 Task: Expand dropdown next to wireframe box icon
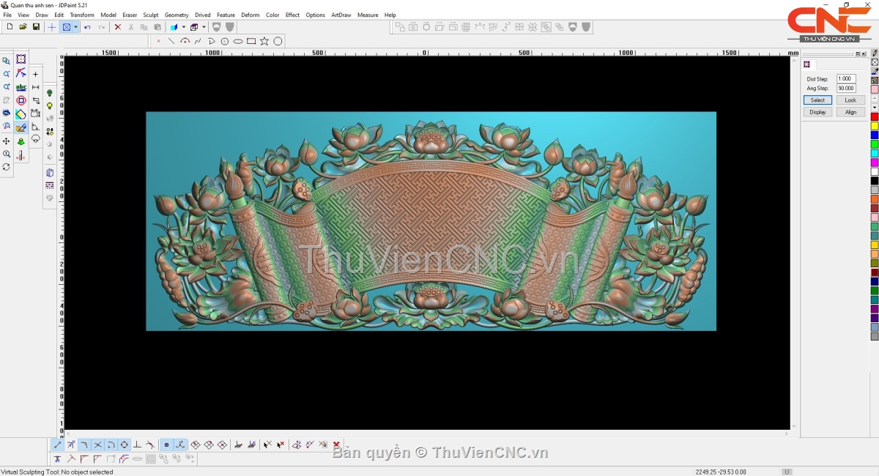(204, 27)
